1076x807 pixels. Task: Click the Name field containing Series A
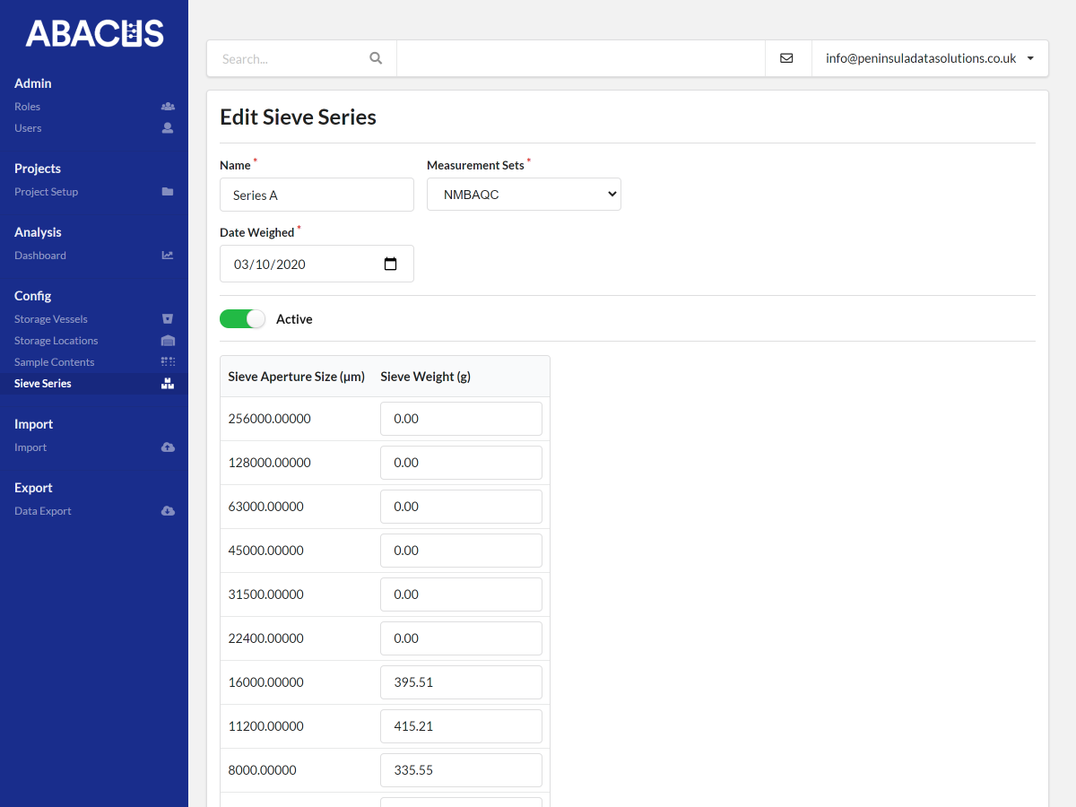click(317, 195)
